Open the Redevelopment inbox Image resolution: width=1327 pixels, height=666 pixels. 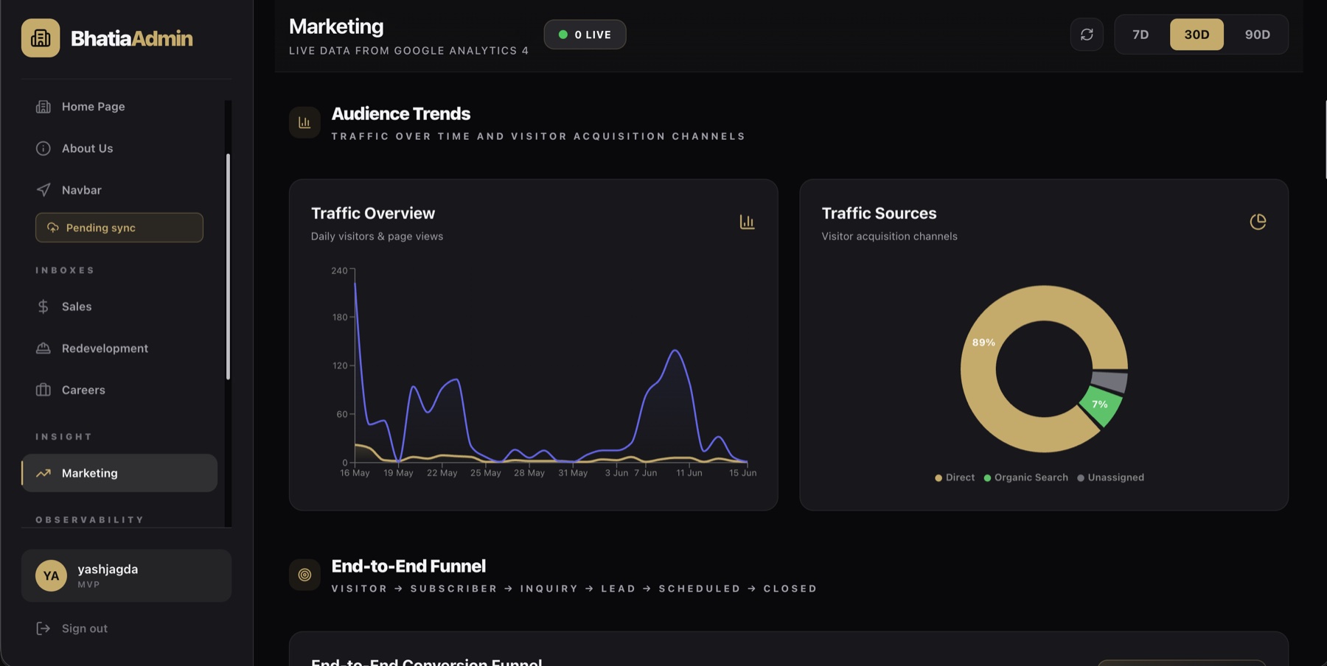119,348
